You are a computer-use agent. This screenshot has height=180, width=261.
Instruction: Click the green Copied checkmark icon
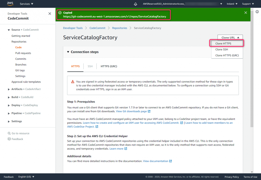click(x=60, y=13)
